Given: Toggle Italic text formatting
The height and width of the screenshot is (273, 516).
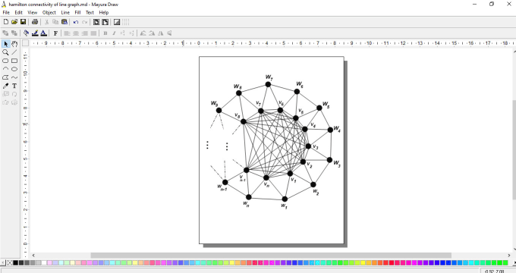Looking at the screenshot, I should point(114,33).
